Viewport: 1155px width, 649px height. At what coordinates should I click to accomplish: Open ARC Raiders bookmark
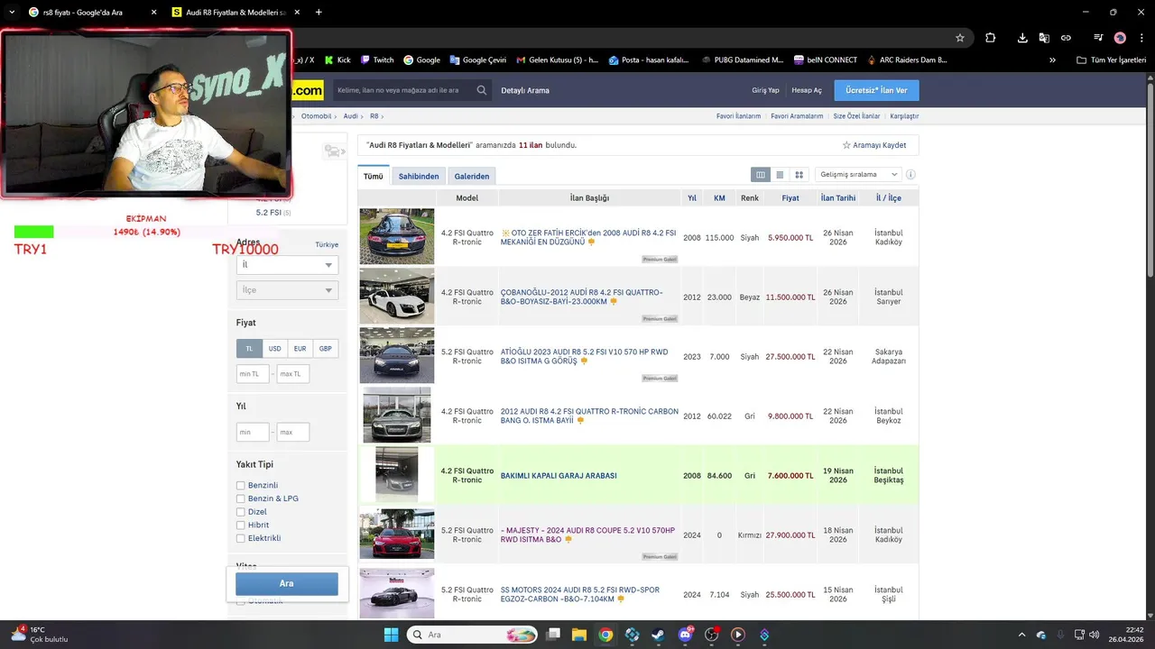pyautogui.click(x=906, y=60)
